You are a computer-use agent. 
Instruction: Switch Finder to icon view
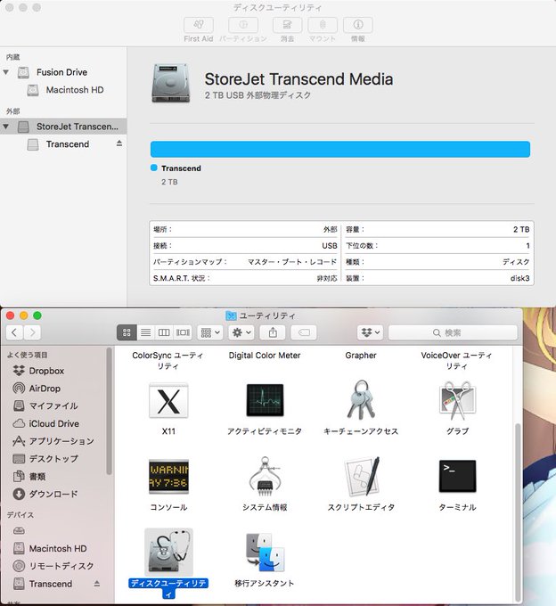coord(127,332)
